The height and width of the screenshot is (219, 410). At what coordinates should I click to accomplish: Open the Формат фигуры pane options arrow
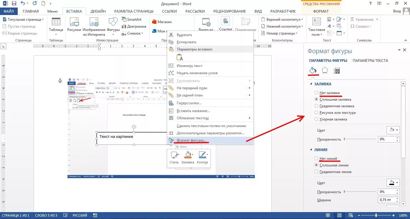(x=399, y=50)
